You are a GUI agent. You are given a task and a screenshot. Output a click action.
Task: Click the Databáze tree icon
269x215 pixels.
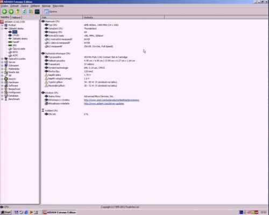pyautogui.click(x=6, y=96)
